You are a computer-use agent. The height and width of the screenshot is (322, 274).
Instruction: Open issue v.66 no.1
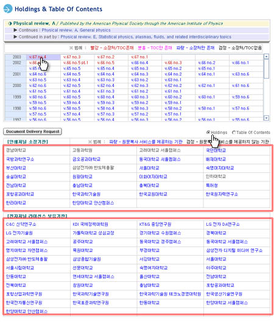pos(240,63)
